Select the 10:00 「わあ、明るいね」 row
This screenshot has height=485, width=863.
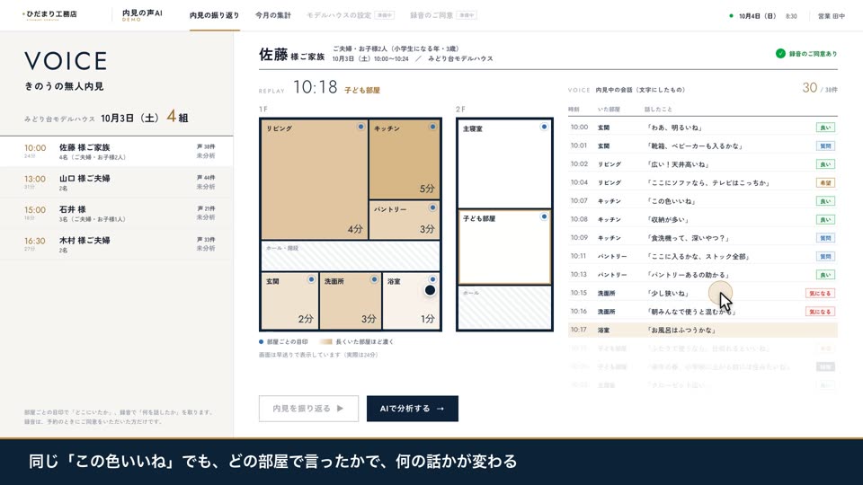pos(703,127)
